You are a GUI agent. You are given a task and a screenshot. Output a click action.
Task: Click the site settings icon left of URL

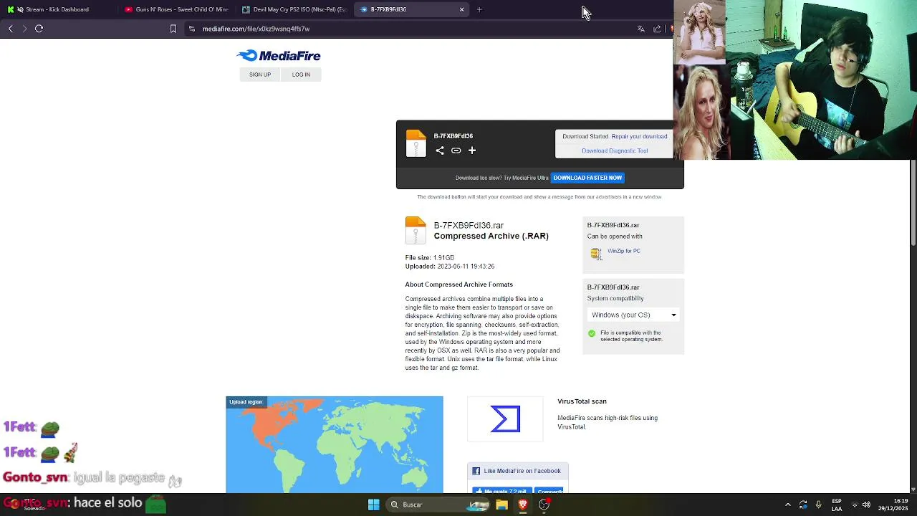[191, 29]
